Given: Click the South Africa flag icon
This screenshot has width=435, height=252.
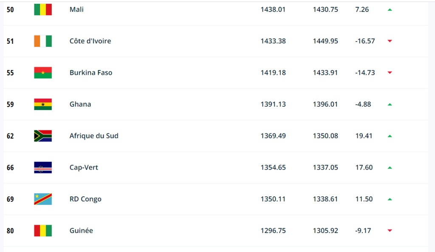Looking at the screenshot, I should tap(43, 136).
